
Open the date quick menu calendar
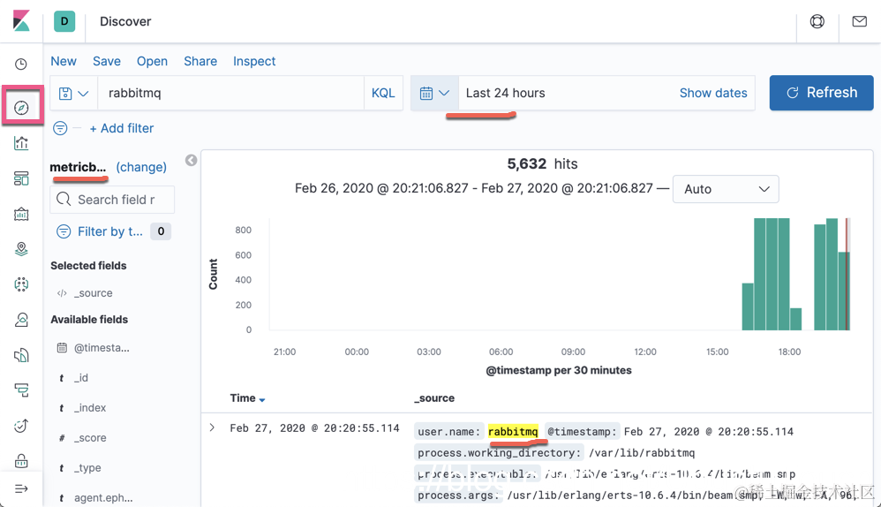[435, 94]
